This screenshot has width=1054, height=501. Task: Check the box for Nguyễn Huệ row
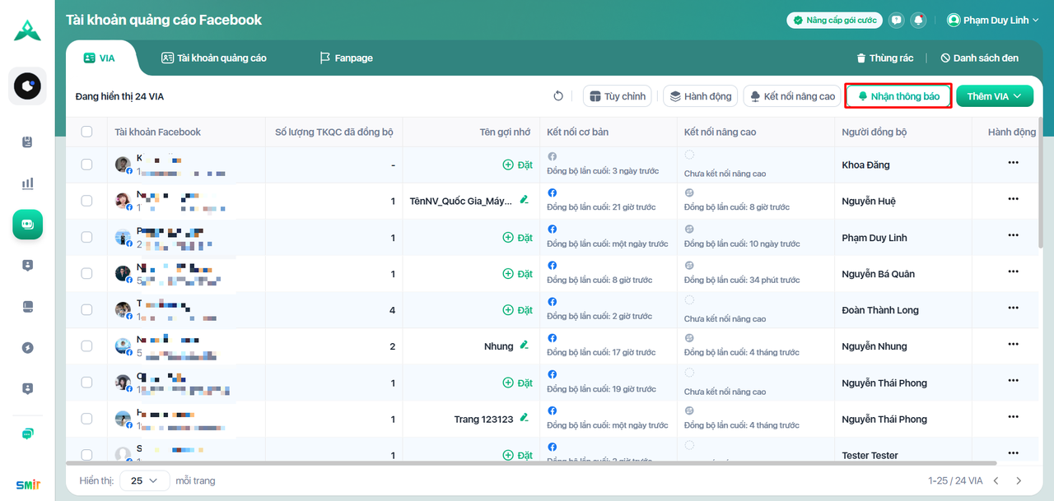(x=86, y=201)
